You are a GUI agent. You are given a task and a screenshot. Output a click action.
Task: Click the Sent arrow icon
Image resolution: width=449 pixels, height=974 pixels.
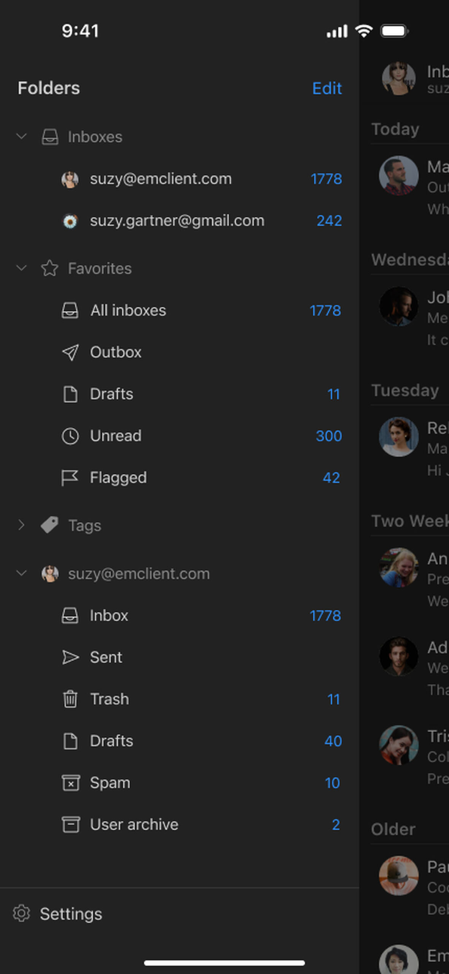(70, 657)
